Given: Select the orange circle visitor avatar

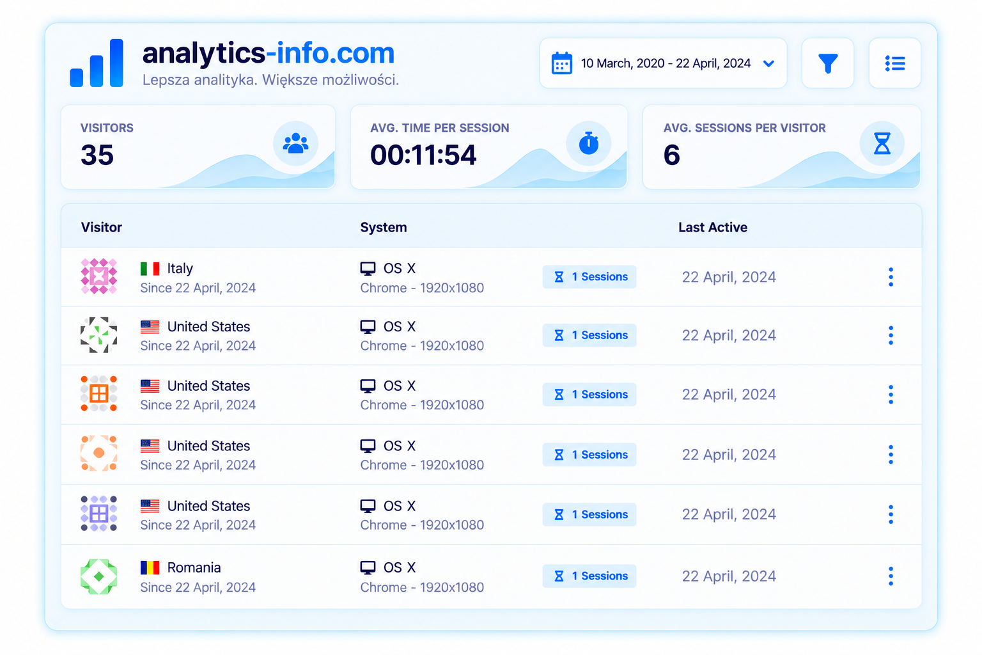Looking at the screenshot, I should [x=99, y=453].
